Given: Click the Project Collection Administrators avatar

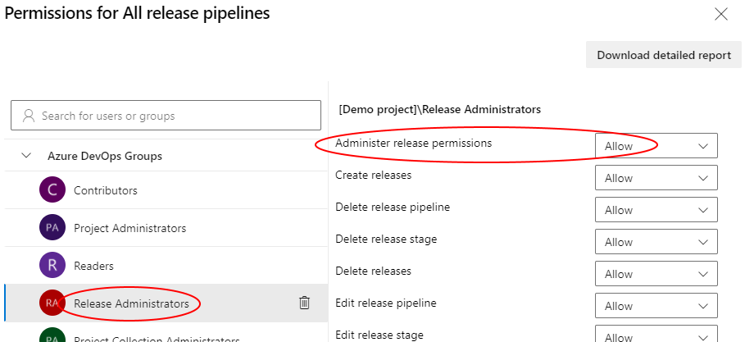Looking at the screenshot, I should click(52, 336).
